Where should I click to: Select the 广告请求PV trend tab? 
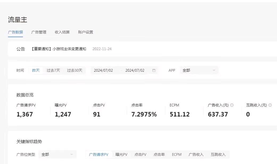99,154
